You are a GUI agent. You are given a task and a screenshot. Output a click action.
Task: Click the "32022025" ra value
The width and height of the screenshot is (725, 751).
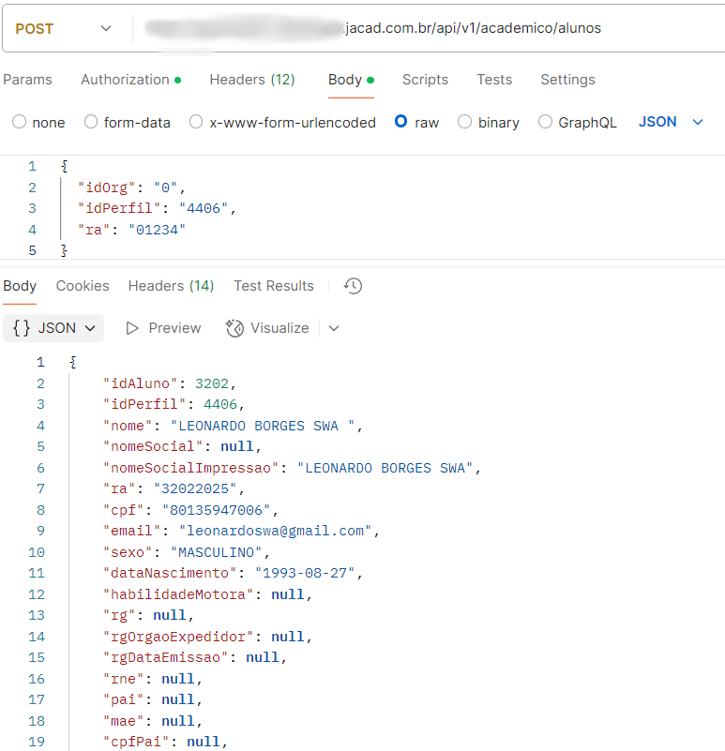[195, 489]
